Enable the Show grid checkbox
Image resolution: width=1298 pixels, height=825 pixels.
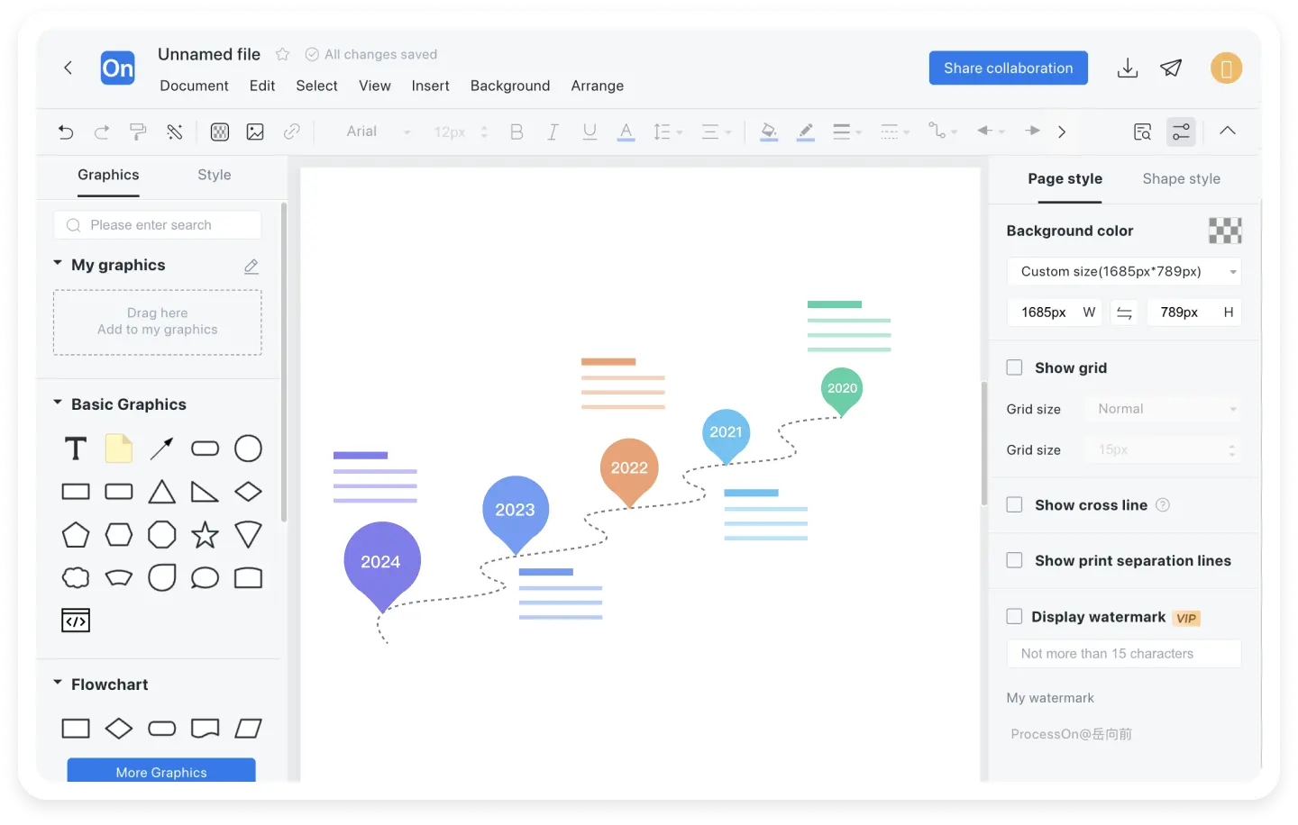point(1015,367)
